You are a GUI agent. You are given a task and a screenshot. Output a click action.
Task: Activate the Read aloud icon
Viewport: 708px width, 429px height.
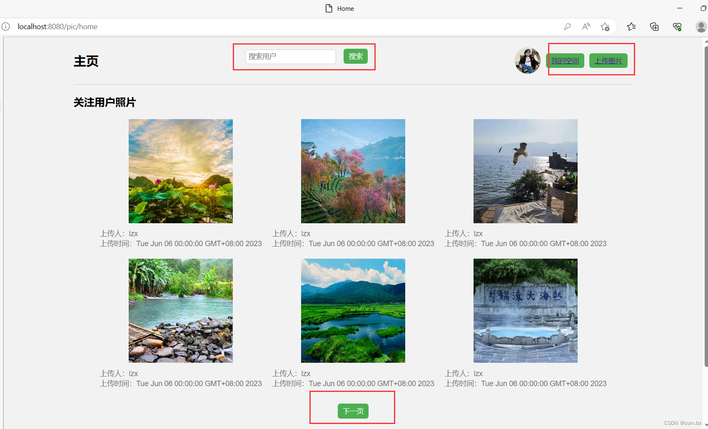586,27
